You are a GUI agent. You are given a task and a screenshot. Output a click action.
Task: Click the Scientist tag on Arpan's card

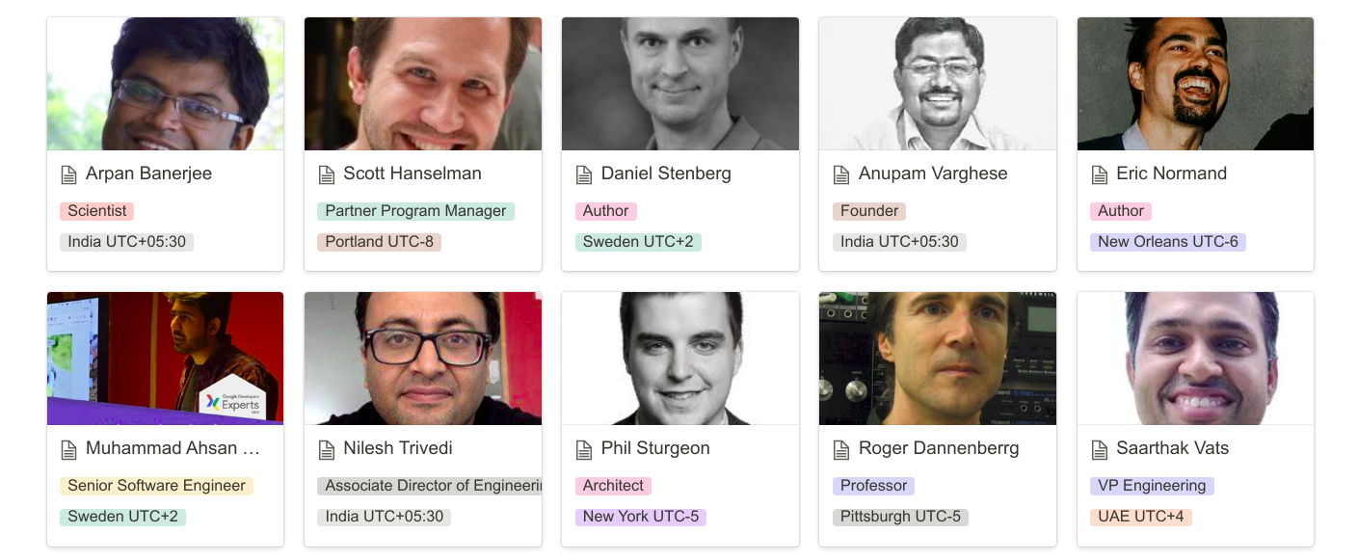tap(96, 211)
